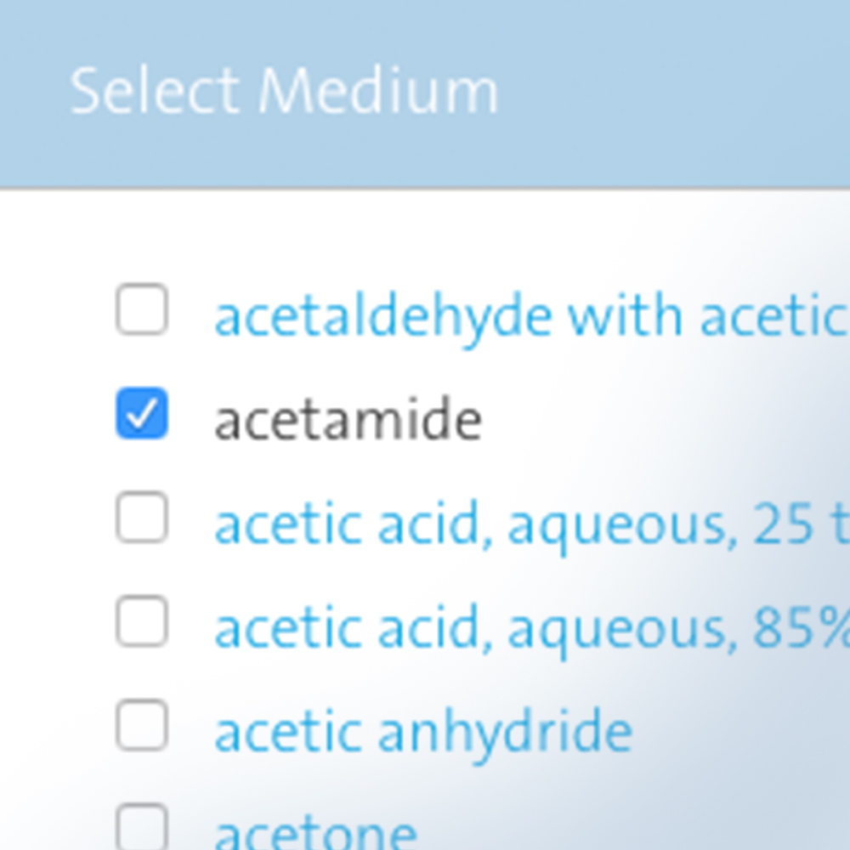Click the white checkmark icon beside acetamide
Screen dimensions: 850x850
[142, 414]
